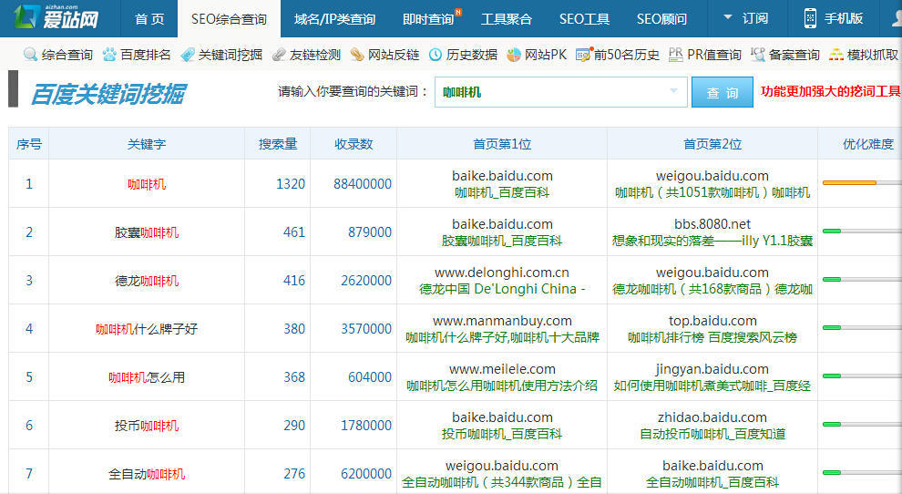Click the 百度排名 paw icon
902x494 pixels.
point(109,55)
